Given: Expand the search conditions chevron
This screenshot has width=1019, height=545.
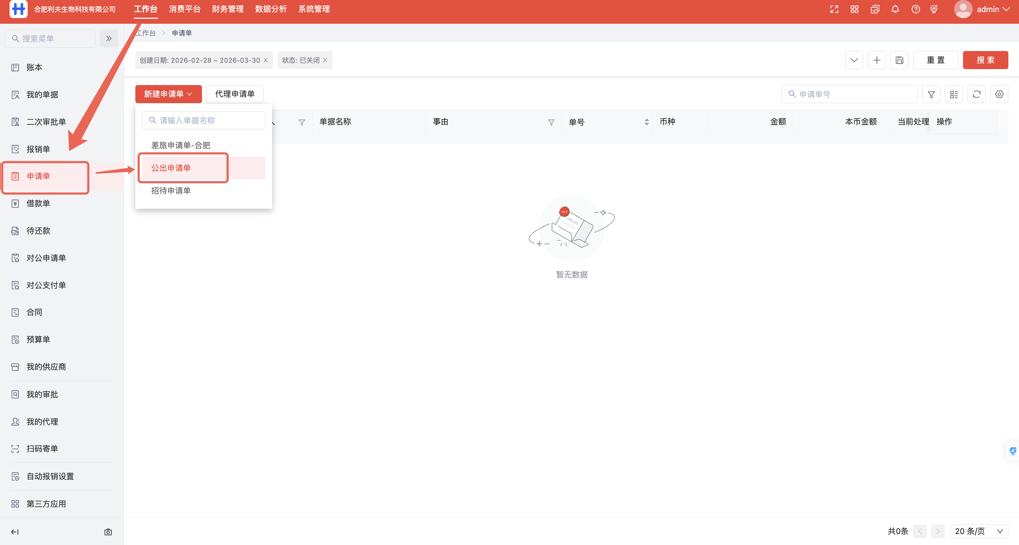Looking at the screenshot, I should tap(854, 60).
